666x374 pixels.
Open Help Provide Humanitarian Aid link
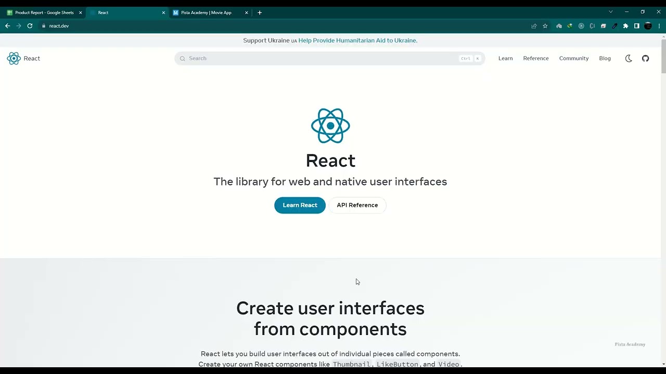358,41
